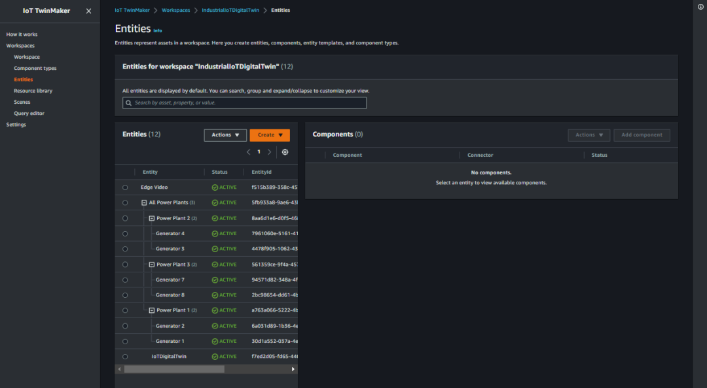Open the Info link beside Entities heading
Screen dimensions: 707x388
(157, 31)
